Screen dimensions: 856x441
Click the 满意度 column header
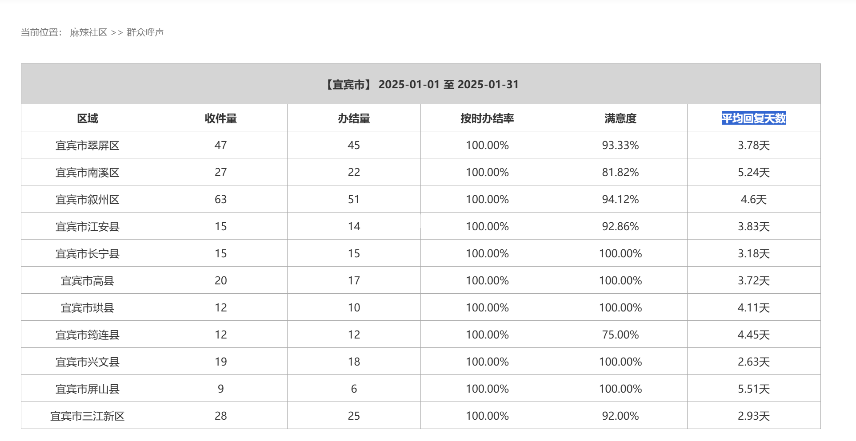point(620,118)
